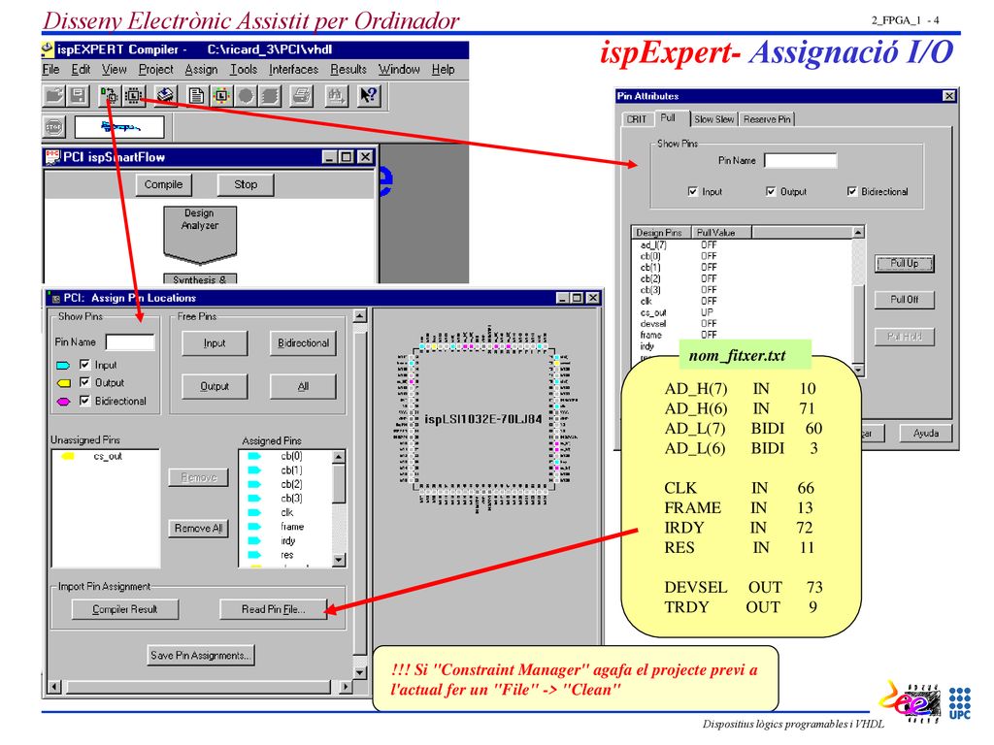The width and height of the screenshot is (994, 745).
Task: Select clk in Assigned Pins list
Action: coord(287,512)
